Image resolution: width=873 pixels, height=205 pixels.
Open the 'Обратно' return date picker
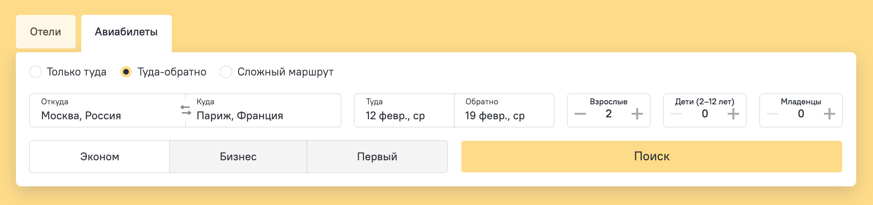[504, 111]
